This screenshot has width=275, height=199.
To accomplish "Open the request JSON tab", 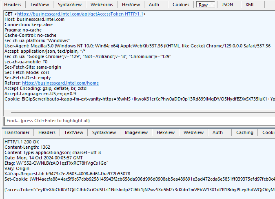I will (x=227, y=4).
